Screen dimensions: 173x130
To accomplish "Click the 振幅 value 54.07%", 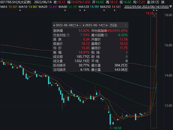I will tap(84, 52).
